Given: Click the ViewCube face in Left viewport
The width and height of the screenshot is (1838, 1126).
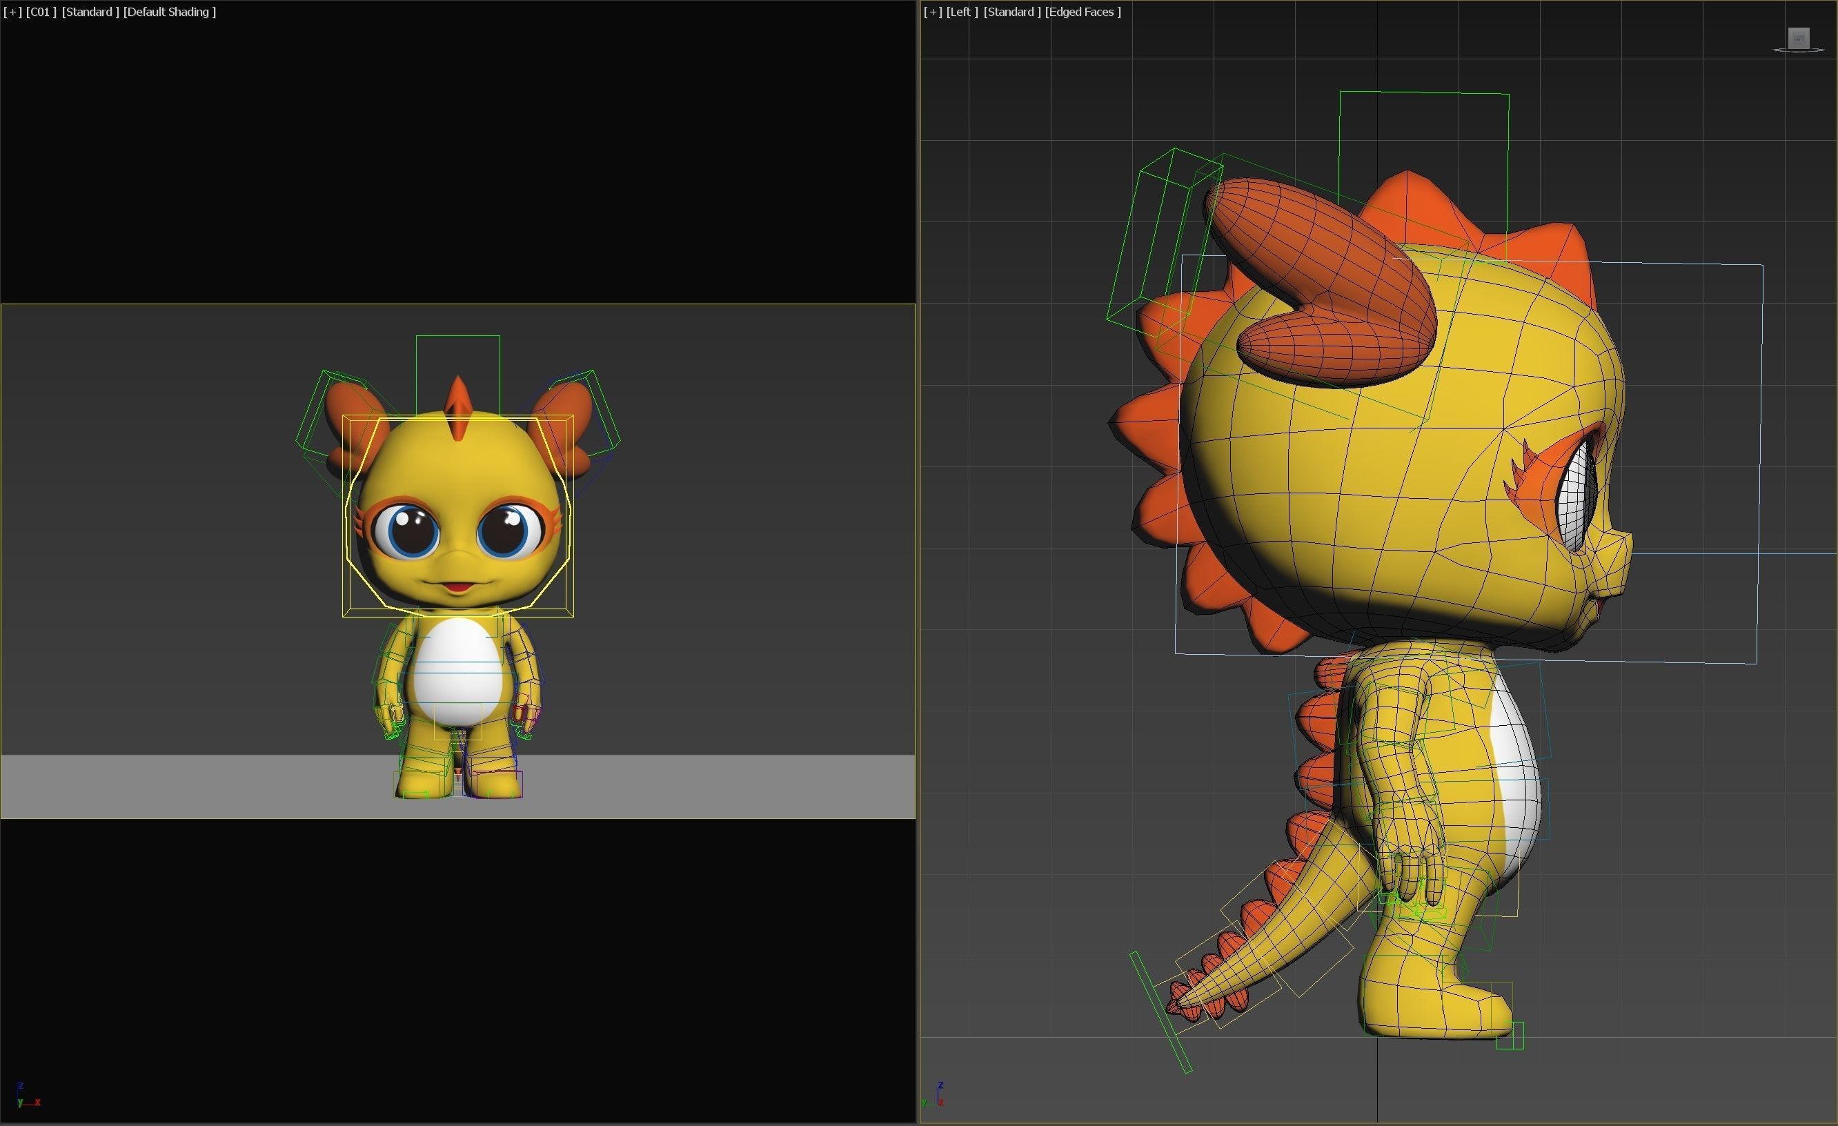Looking at the screenshot, I should [1799, 38].
